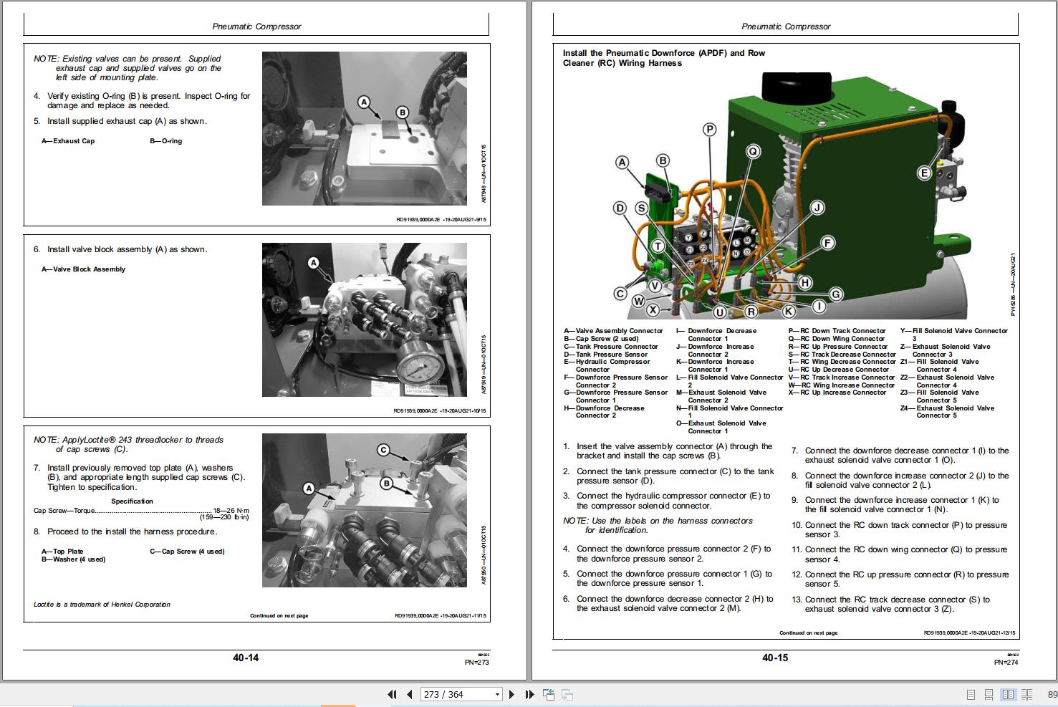
Task: Open the page number dropdown arrow
Action: point(497,695)
